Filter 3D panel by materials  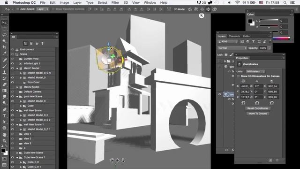tap(37, 44)
